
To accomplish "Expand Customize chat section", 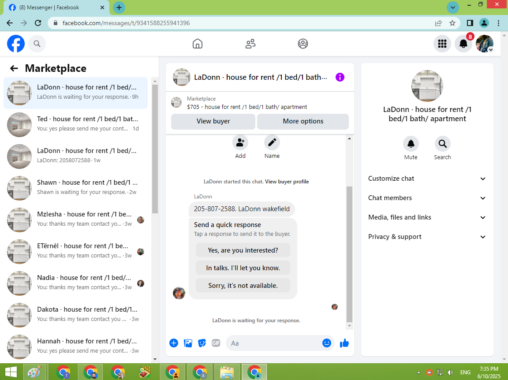I will coord(427,179).
